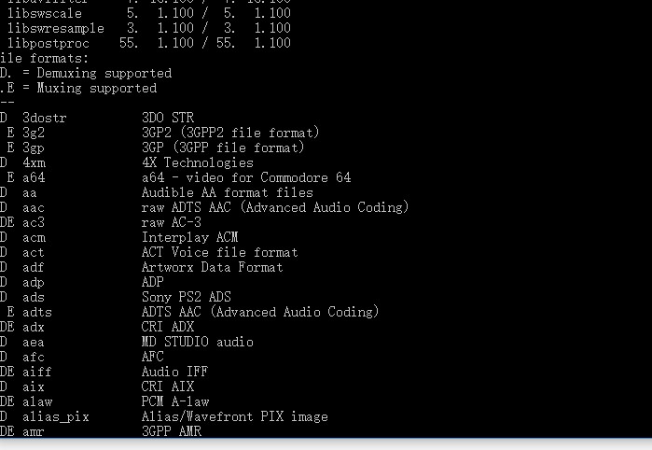Click '3GP2 (3GPP2 file format)' description
The width and height of the screenshot is (652, 450).
tap(230, 133)
